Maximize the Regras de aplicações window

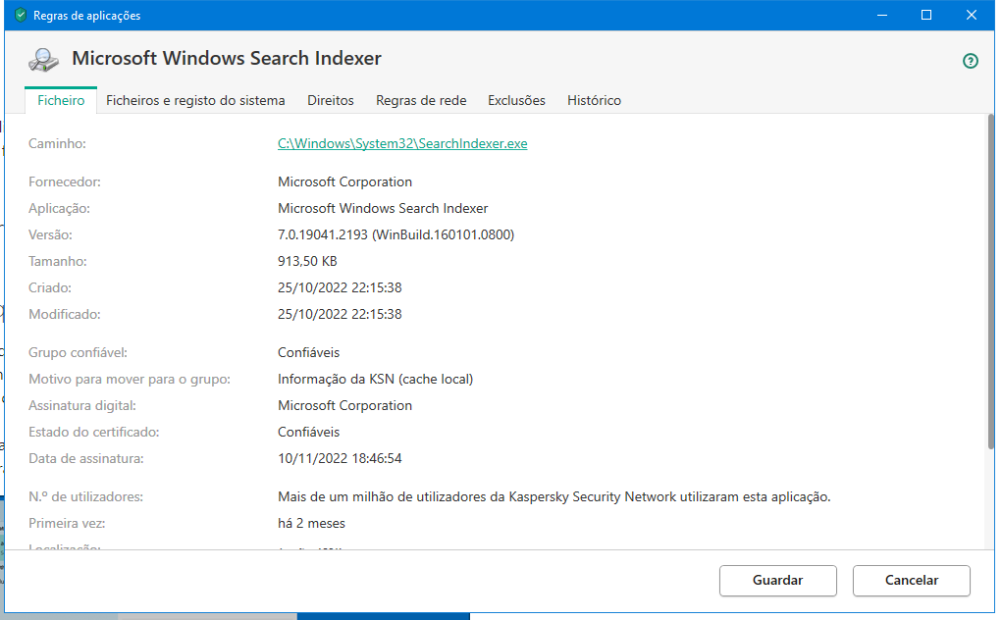(925, 16)
